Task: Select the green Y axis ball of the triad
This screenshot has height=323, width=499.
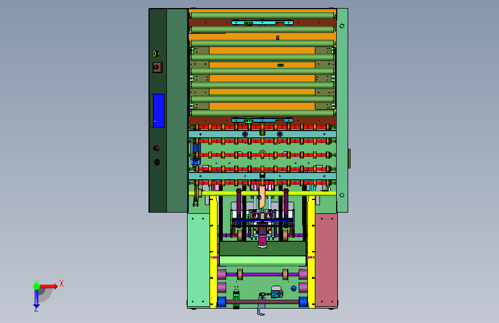Action: (x=36, y=286)
